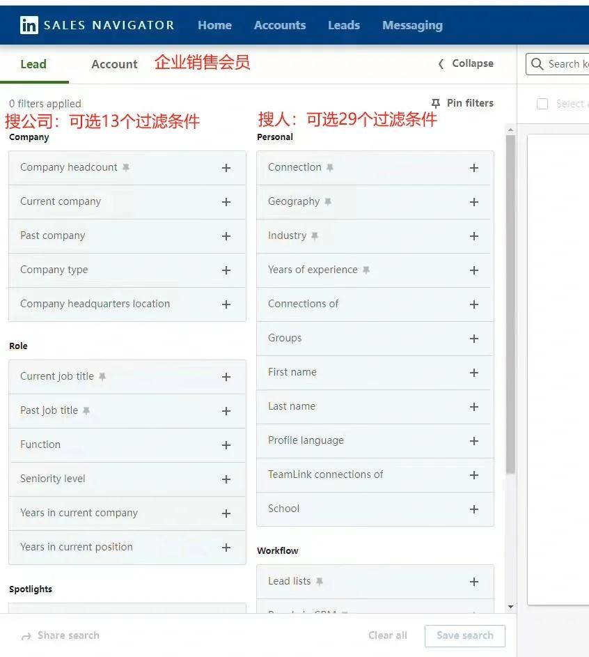The height and width of the screenshot is (657, 589).
Task: Add TeamLink connections of plus icon
Action: tap(474, 475)
